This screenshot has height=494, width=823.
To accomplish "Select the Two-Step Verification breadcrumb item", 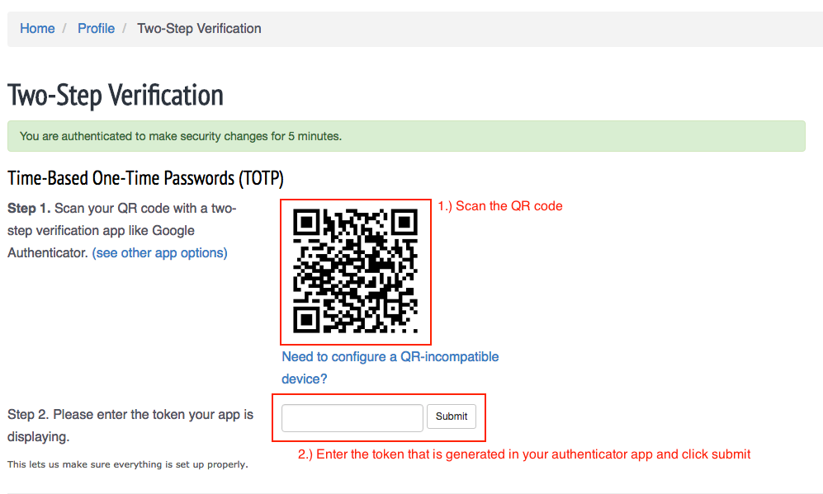I will tap(199, 28).
